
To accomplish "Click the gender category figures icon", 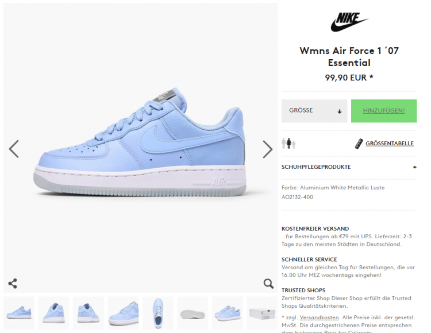I will point(288,144).
